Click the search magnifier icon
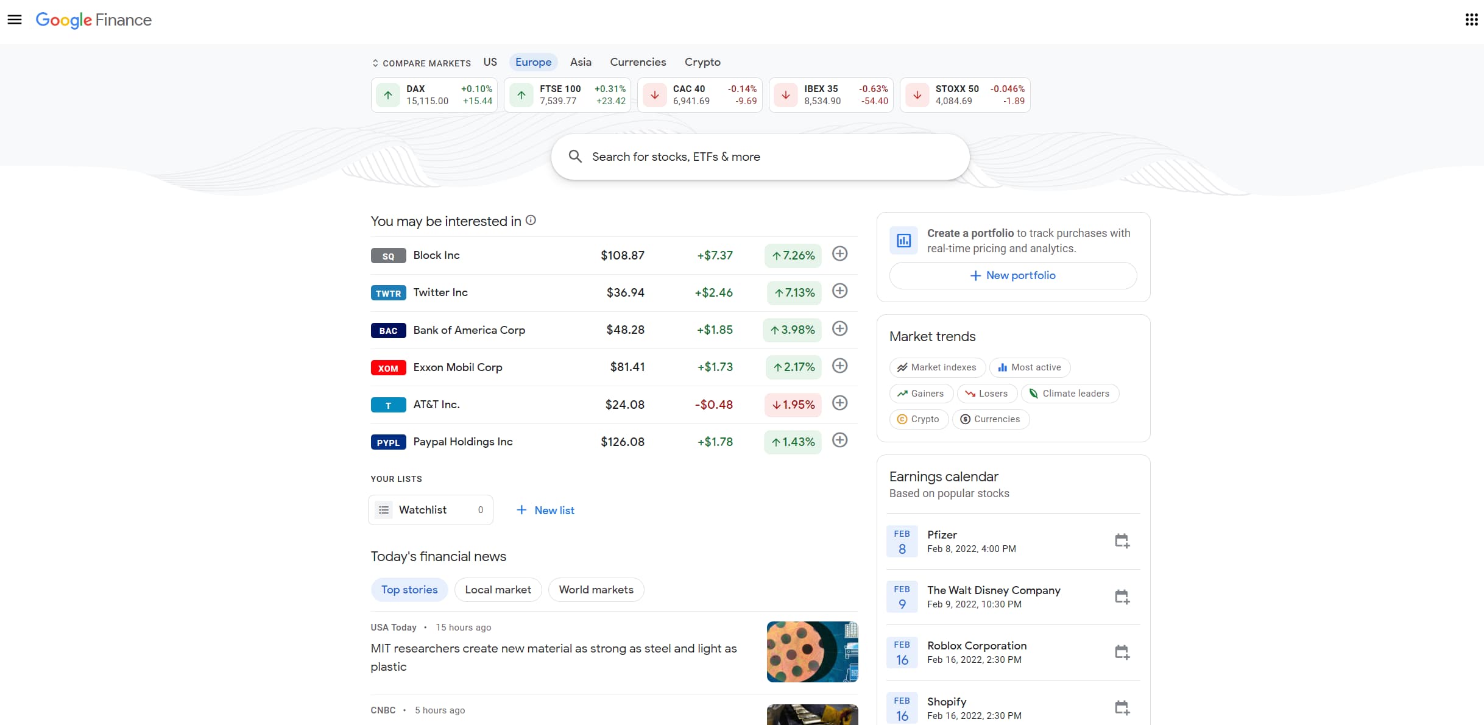The width and height of the screenshot is (1484, 725). (575, 157)
